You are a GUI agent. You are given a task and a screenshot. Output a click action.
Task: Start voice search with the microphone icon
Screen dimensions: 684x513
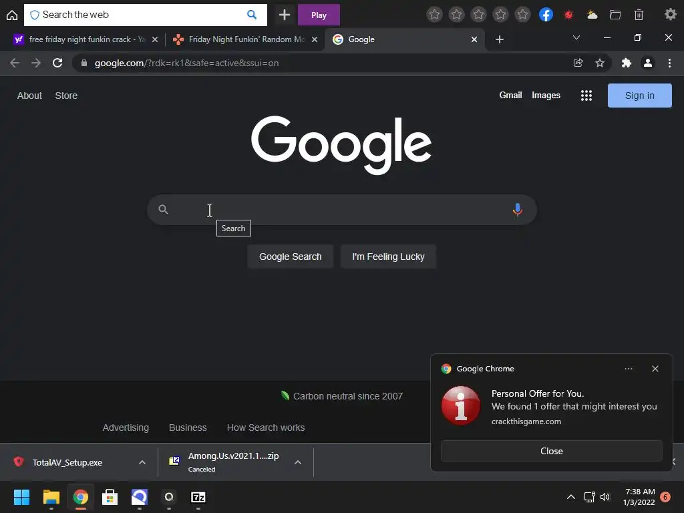pyautogui.click(x=518, y=210)
